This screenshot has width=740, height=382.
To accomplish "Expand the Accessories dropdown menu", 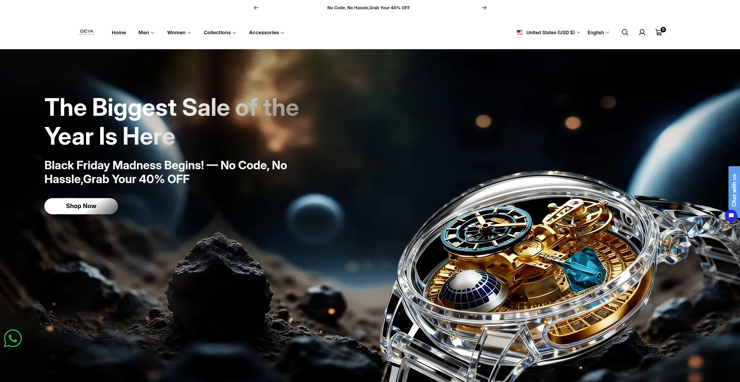I will pyautogui.click(x=267, y=33).
